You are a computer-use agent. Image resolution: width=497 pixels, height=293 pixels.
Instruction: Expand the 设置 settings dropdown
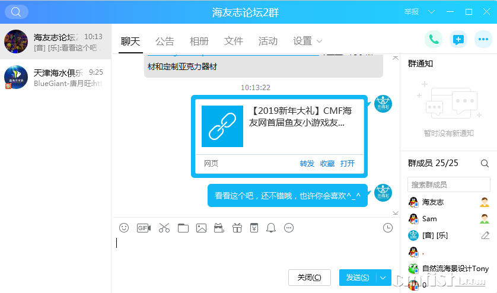pos(320,42)
